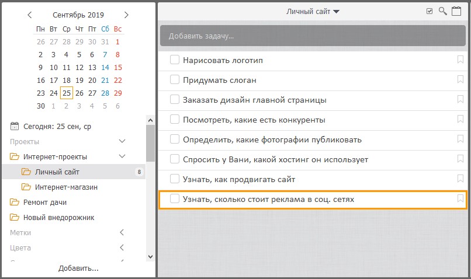Toggle show completed tasks checkmark icon
The image size is (471, 279).
click(x=430, y=12)
